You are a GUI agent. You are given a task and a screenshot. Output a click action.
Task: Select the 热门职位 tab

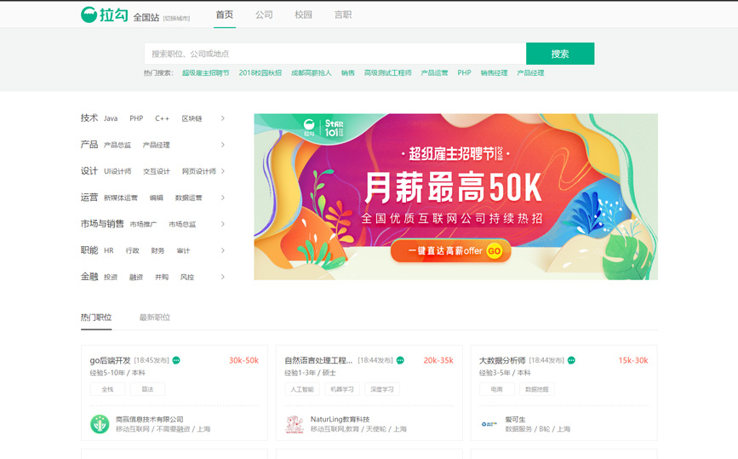point(96,318)
